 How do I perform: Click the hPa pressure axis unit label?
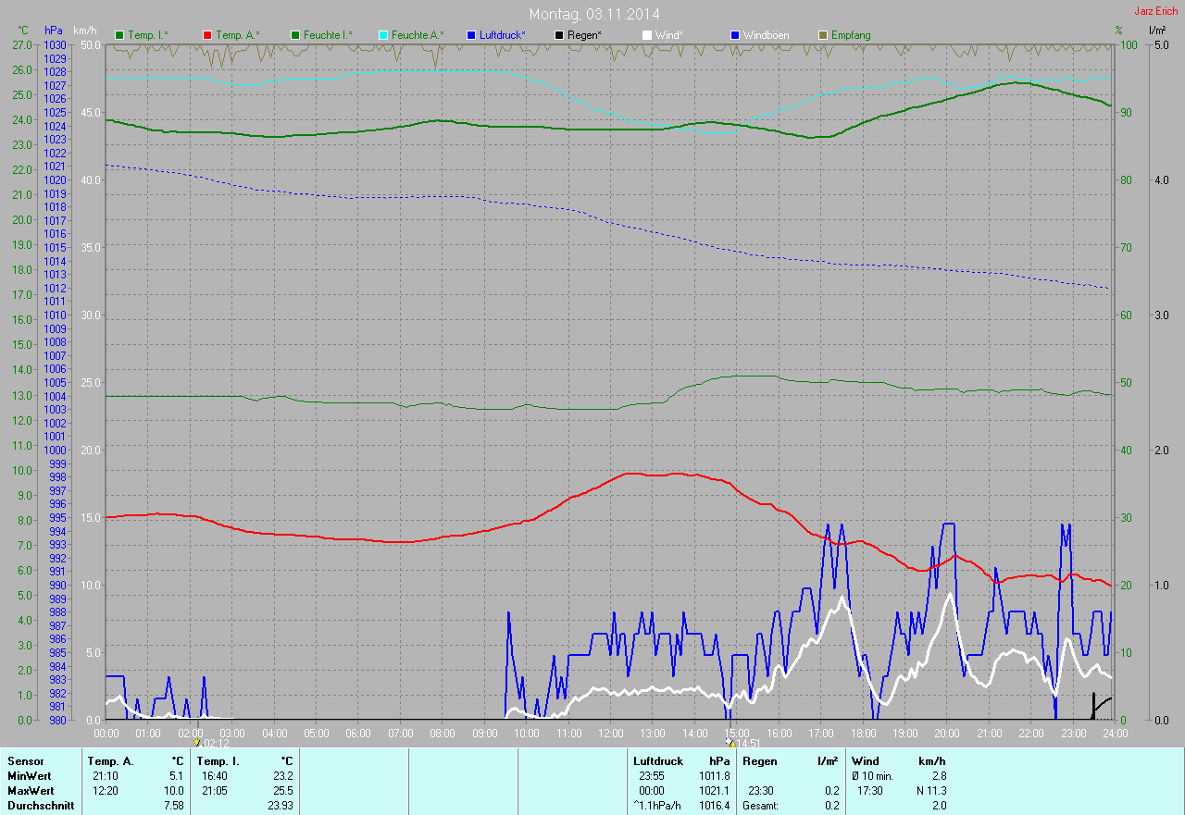(54, 31)
